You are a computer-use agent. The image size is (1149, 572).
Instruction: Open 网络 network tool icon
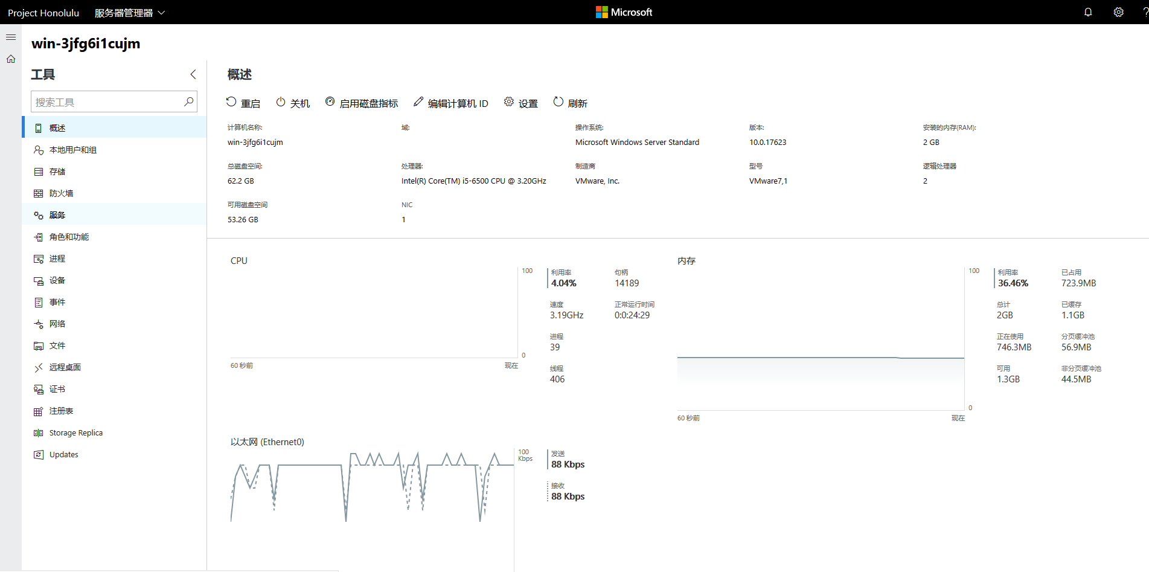point(39,324)
